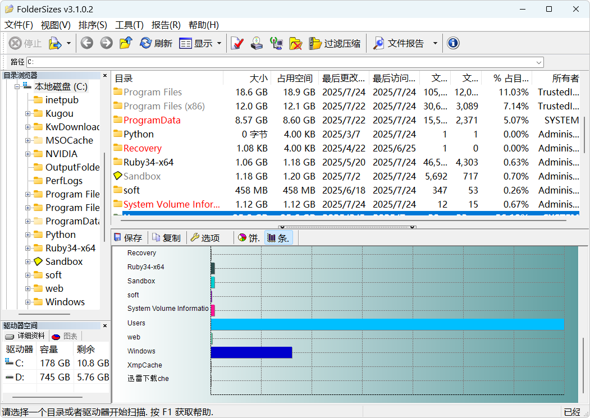Open the 显示 display options
The width and height of the screenshot is (590, 418).
pos(196,43)
